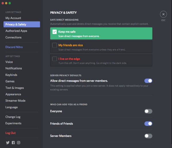The height and width of the screenshot is (148, 172).
Task: Enable Server Members friend request toggle
Action: 148,136
